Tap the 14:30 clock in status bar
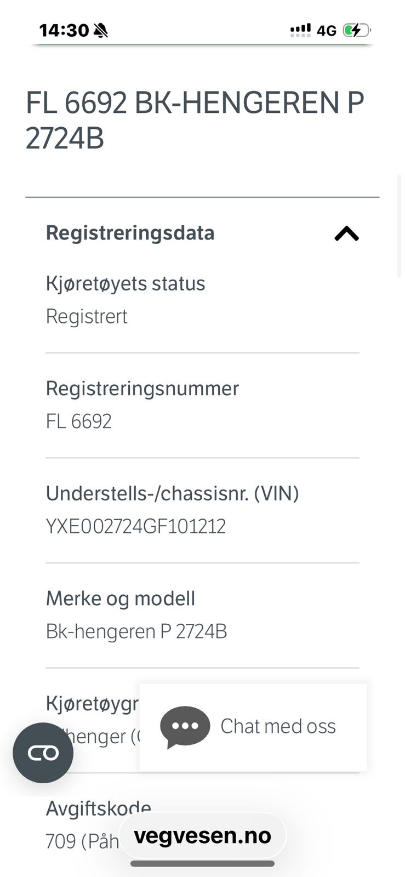The height and width of the screenshot is (877, 405). (x=64, y=30)
